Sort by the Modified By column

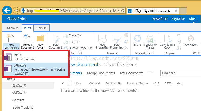113,83
